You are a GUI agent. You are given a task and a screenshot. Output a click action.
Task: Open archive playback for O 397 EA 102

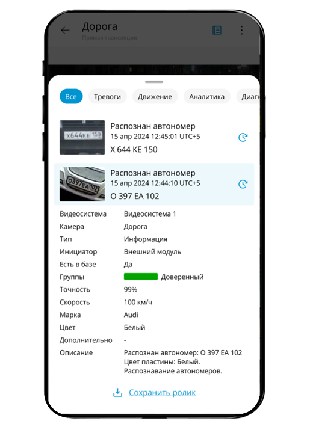pyautogui.click(x=243, y=184)
